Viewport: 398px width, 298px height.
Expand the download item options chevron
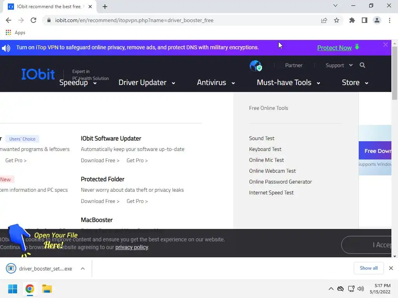click(83, 269)
